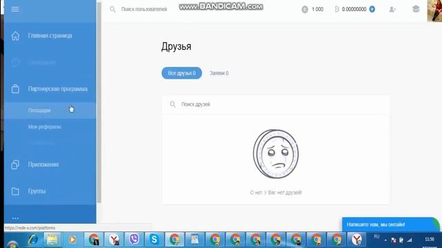This screenshot has width=442, height=248.
Task: Go to Главная страница in the sidebar
Action: tap(50, 36)
